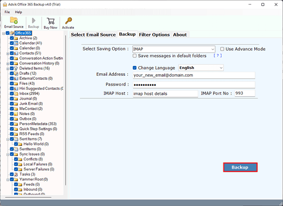Click the app icon in title bar
The height and width of the screenshot is (206, 283).
5,5
